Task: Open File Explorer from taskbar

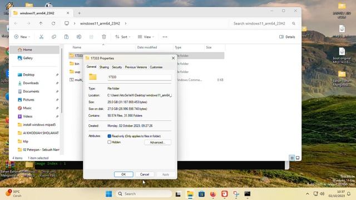Action: 190,194
